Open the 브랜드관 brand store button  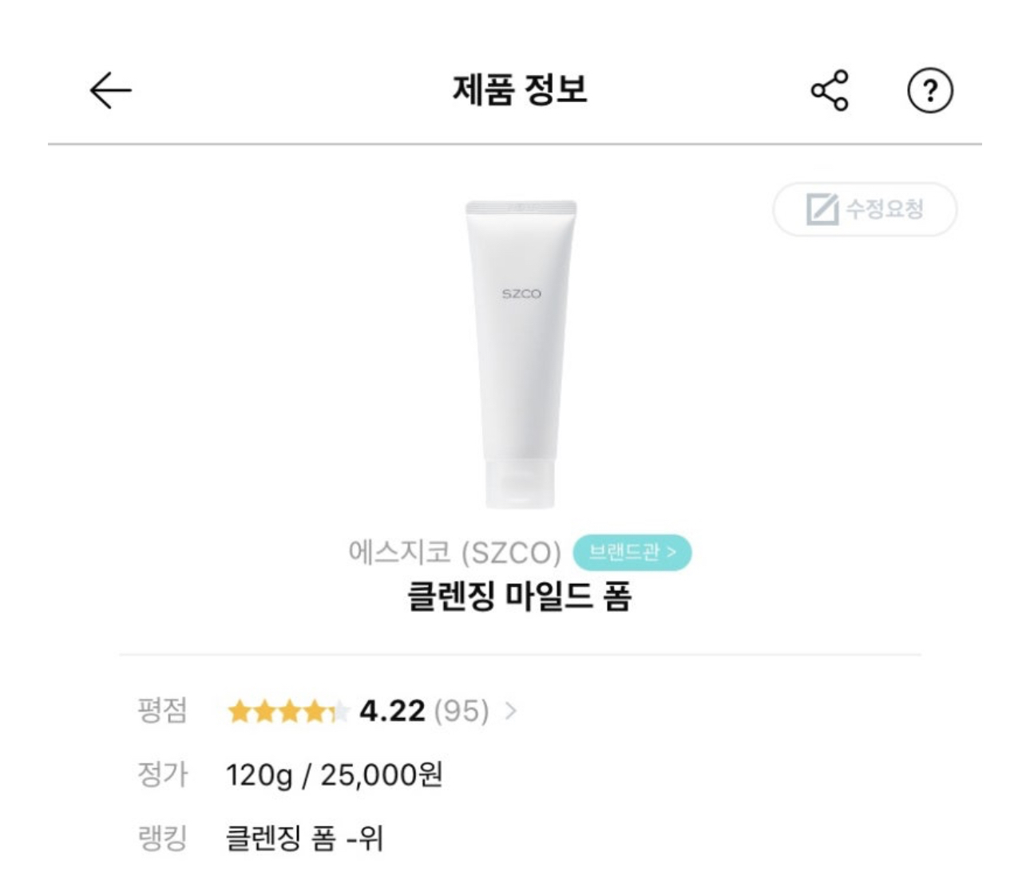point(632,552)
